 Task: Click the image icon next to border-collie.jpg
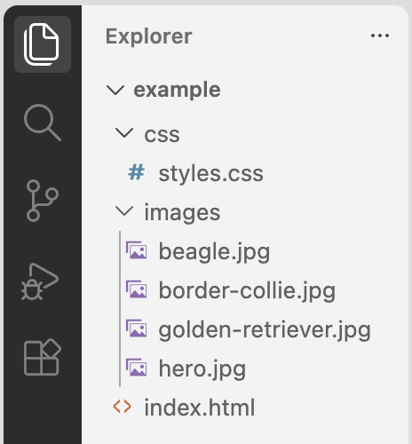pos(136,289)
